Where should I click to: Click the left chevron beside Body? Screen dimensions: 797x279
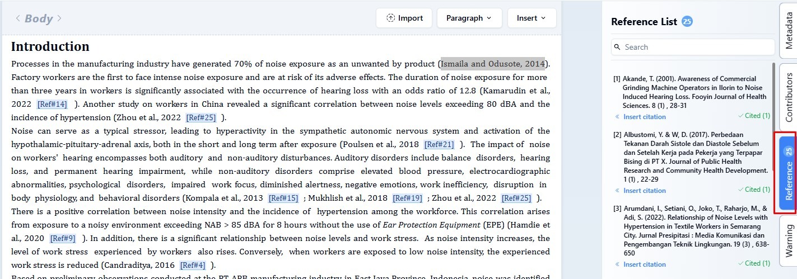pyautogui.click(x=17, y=18)
